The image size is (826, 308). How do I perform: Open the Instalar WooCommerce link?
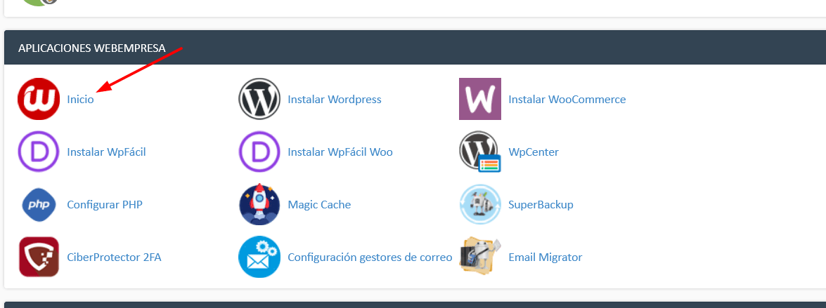click(x=567, y=100)
